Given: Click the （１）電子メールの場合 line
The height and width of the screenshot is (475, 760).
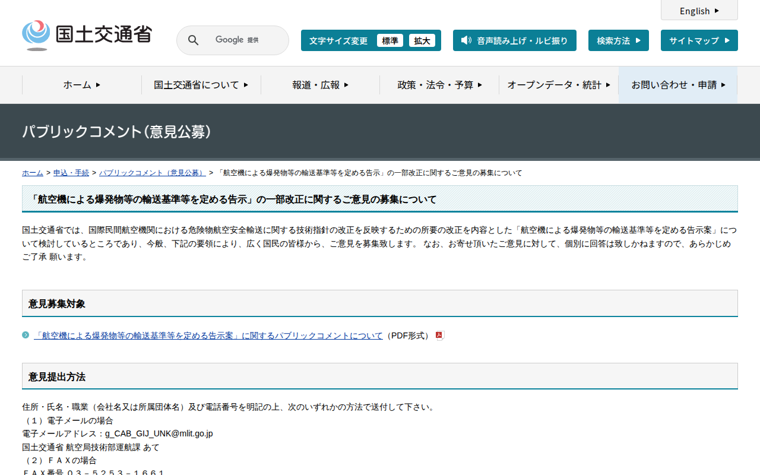Looking at the screenshot, I should [68, 420].
